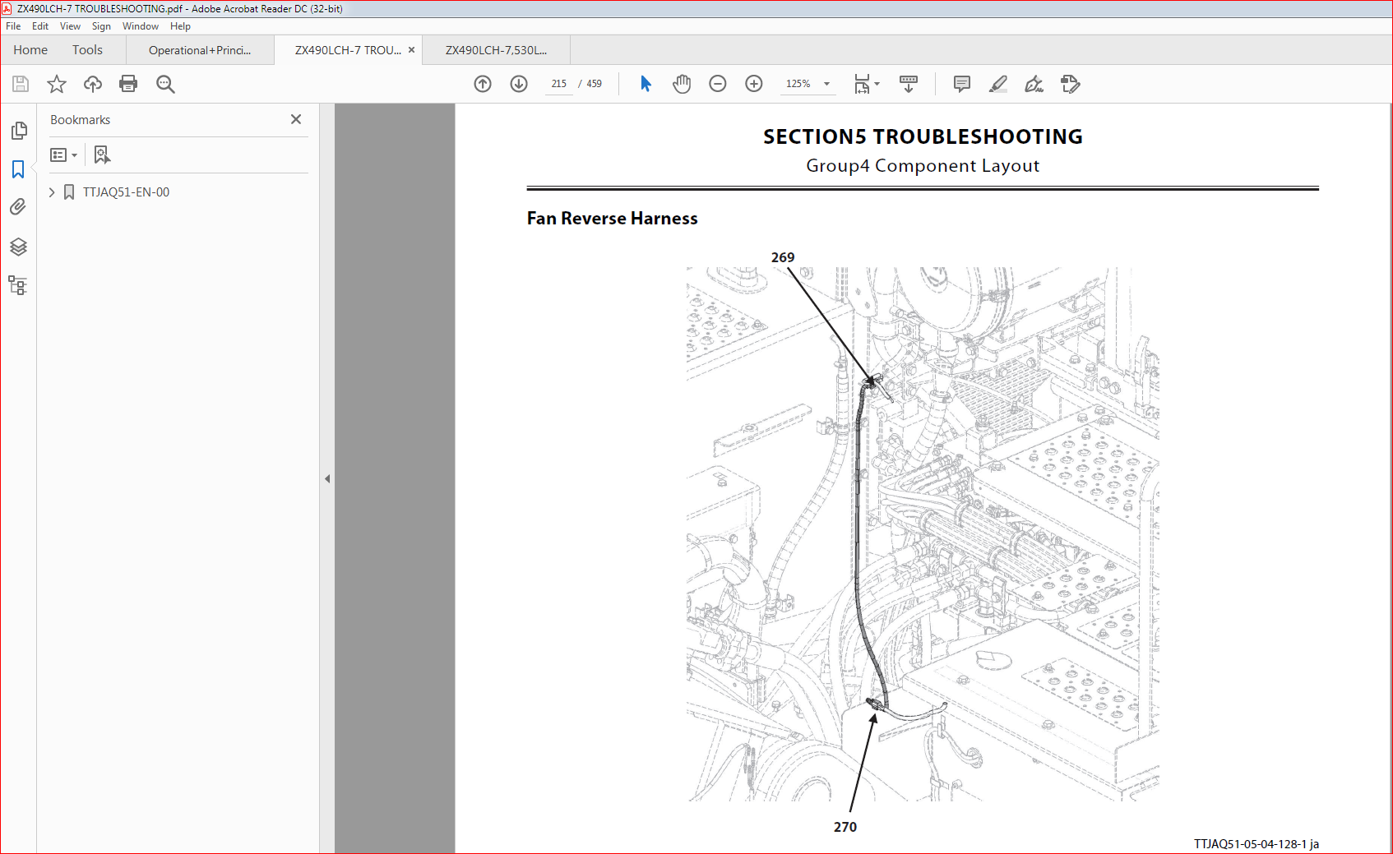Open the Sign menu
The image size is (1393, 854).
pos(101,26)
